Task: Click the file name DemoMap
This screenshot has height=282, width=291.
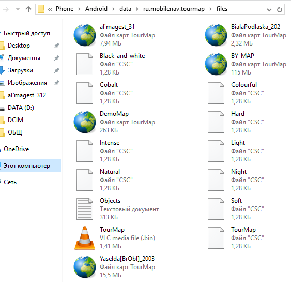Action: (x=114, y=114)
